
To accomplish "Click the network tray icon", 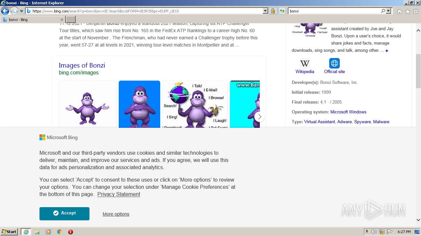I will coord(382,232).
